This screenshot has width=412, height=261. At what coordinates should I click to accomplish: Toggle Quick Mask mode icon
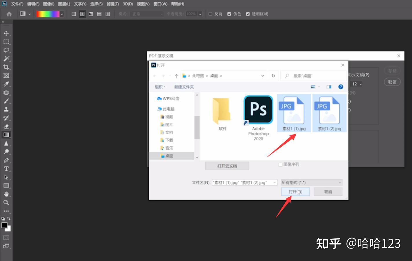click(6, 238)
